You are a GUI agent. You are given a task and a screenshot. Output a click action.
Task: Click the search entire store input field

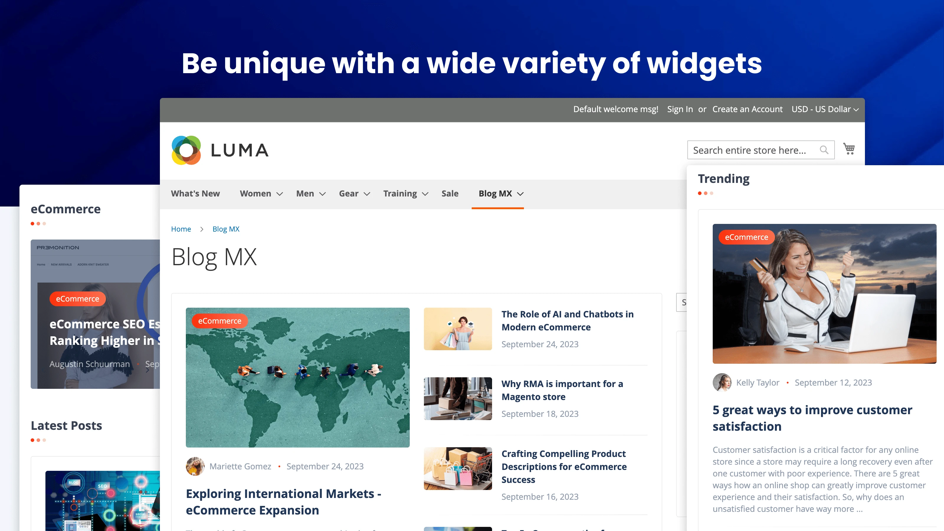[x=755, y=150]
